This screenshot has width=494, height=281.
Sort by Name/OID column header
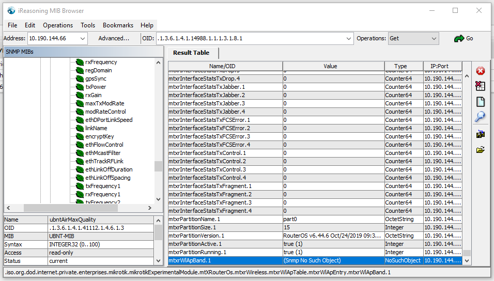tap(225, 66)
